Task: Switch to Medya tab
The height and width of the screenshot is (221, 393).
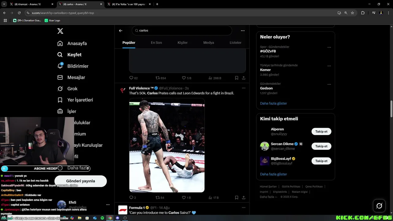Action: pos(208,43)
